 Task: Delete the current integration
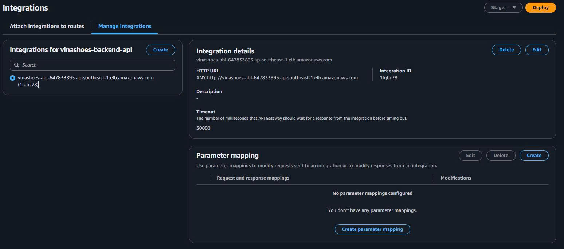point(506,50)
